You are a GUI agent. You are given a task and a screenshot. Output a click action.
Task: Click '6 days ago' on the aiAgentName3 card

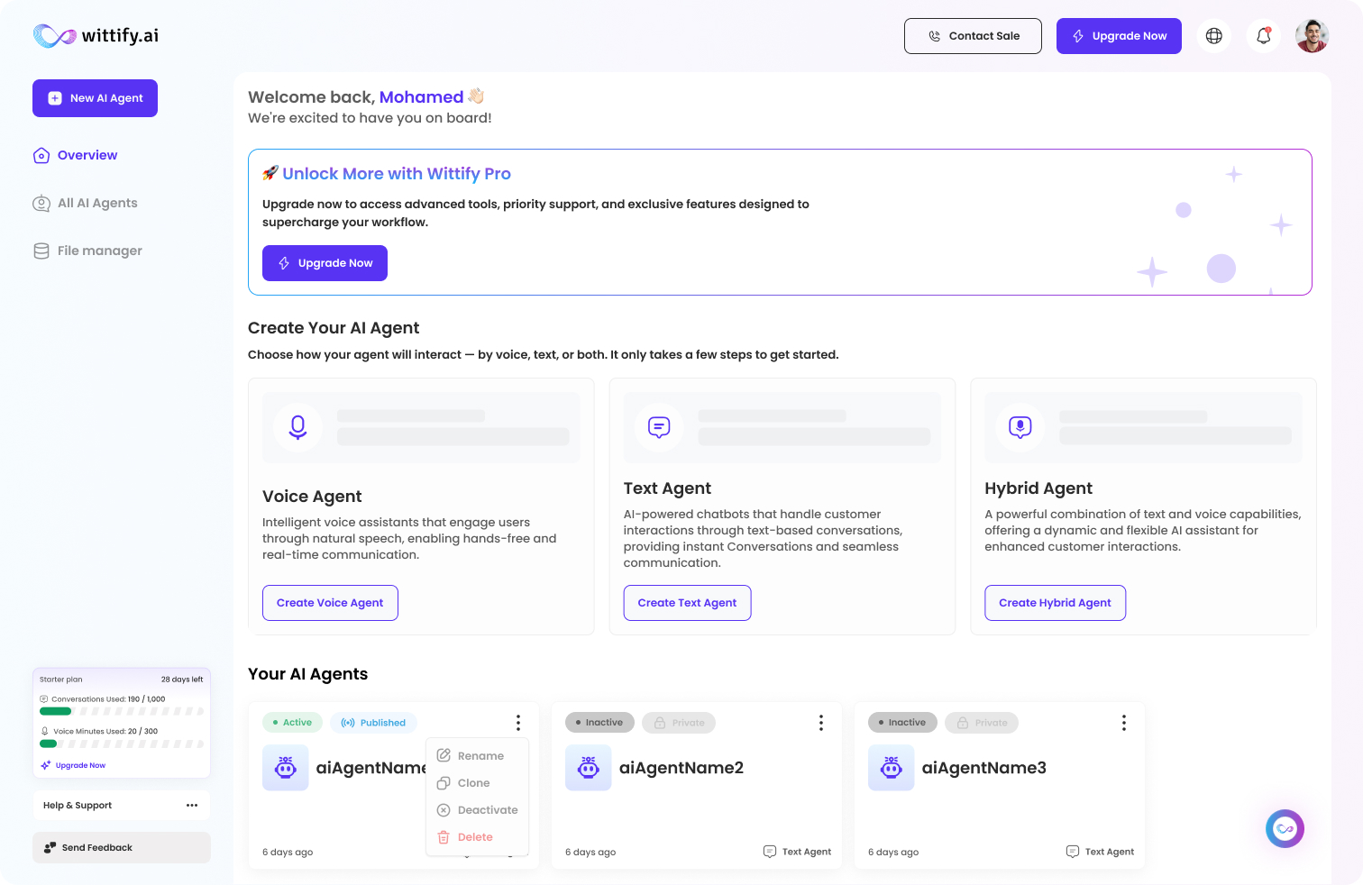coord(893,852)
